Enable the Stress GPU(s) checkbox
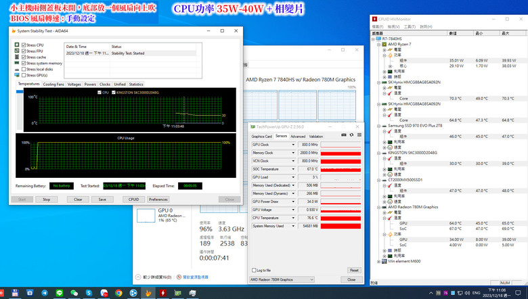 24,75
